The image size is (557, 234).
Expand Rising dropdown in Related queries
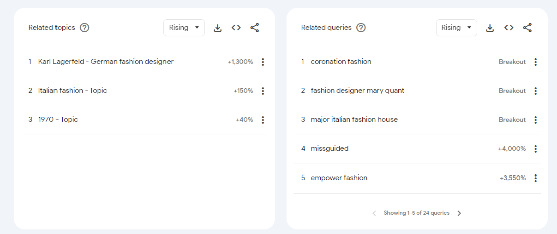pos(456,28)
